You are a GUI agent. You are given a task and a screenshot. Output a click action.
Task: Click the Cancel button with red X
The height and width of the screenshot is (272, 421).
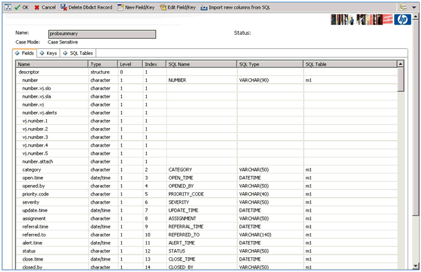(x=45, y=7)
